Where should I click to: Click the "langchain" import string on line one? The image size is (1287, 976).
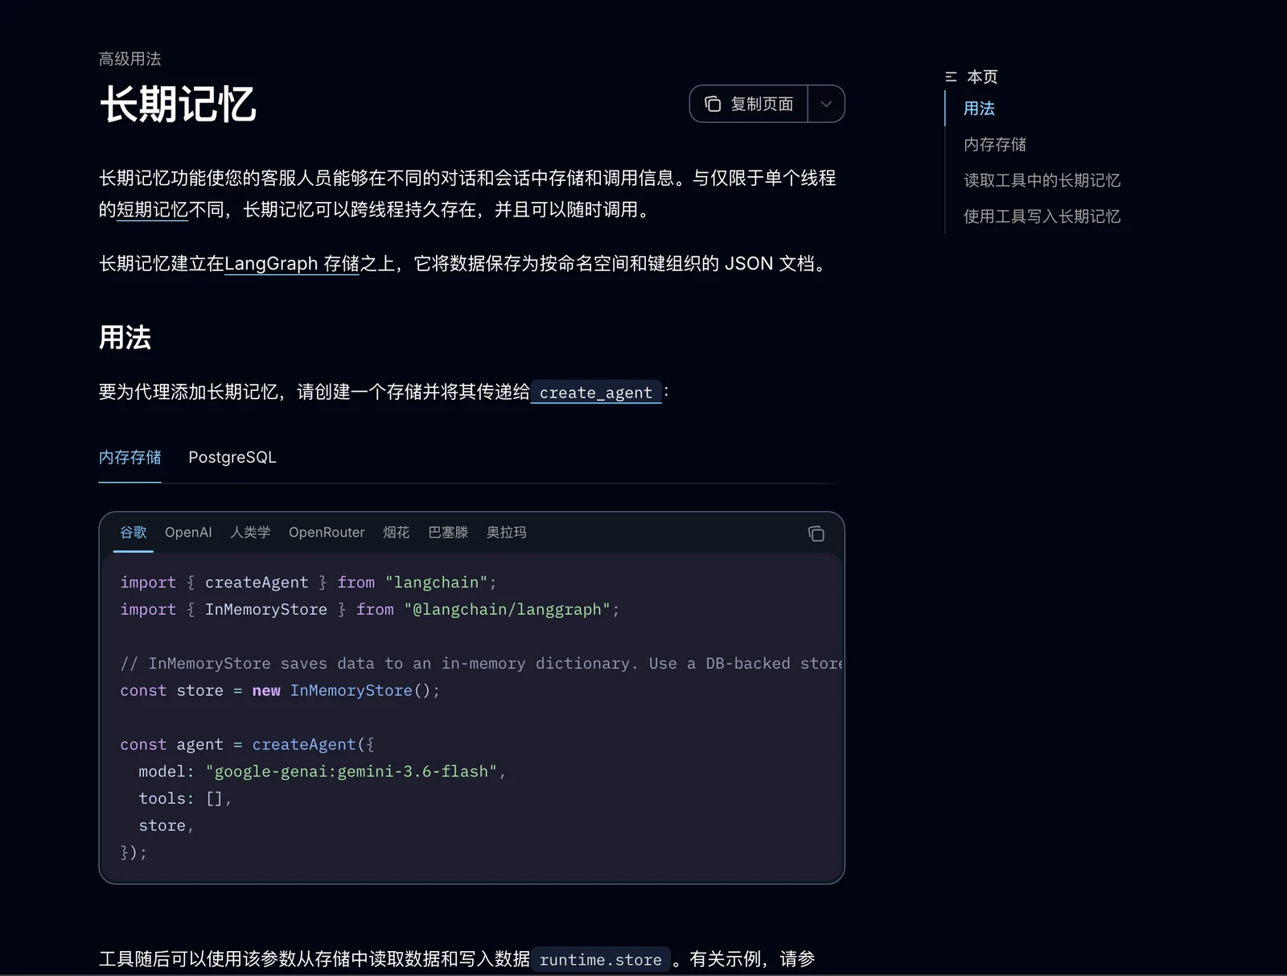point(436,583)
